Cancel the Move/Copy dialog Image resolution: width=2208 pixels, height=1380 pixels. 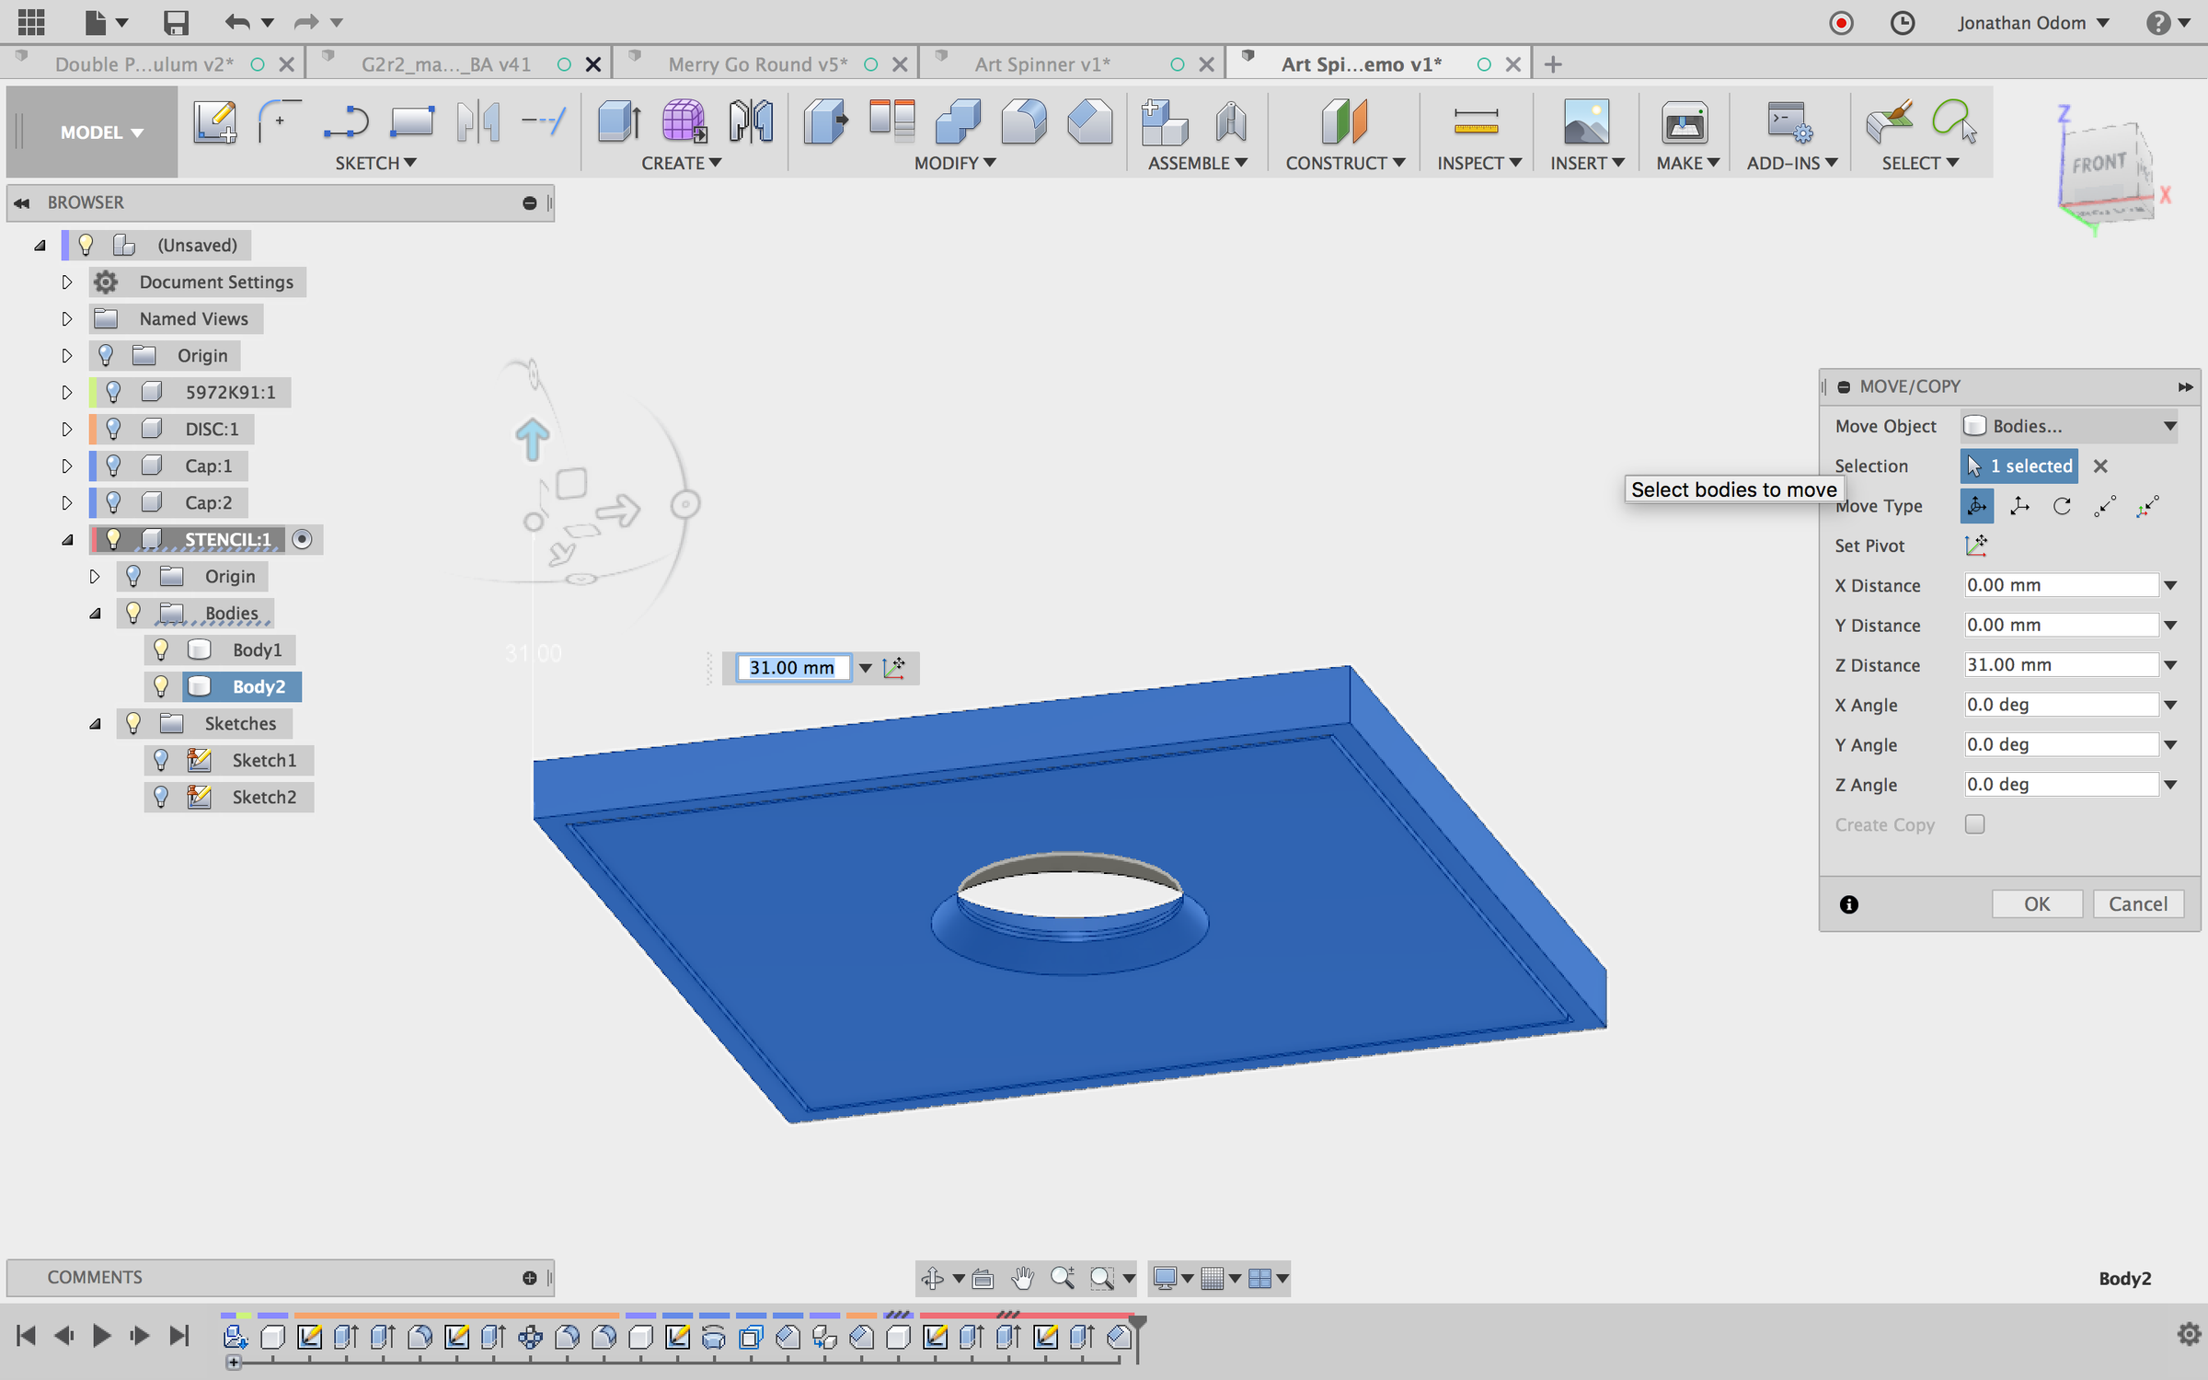pyautogui.click(x=2137, y=903)
